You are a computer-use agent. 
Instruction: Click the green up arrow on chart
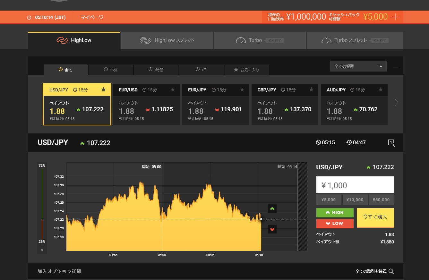272,209
